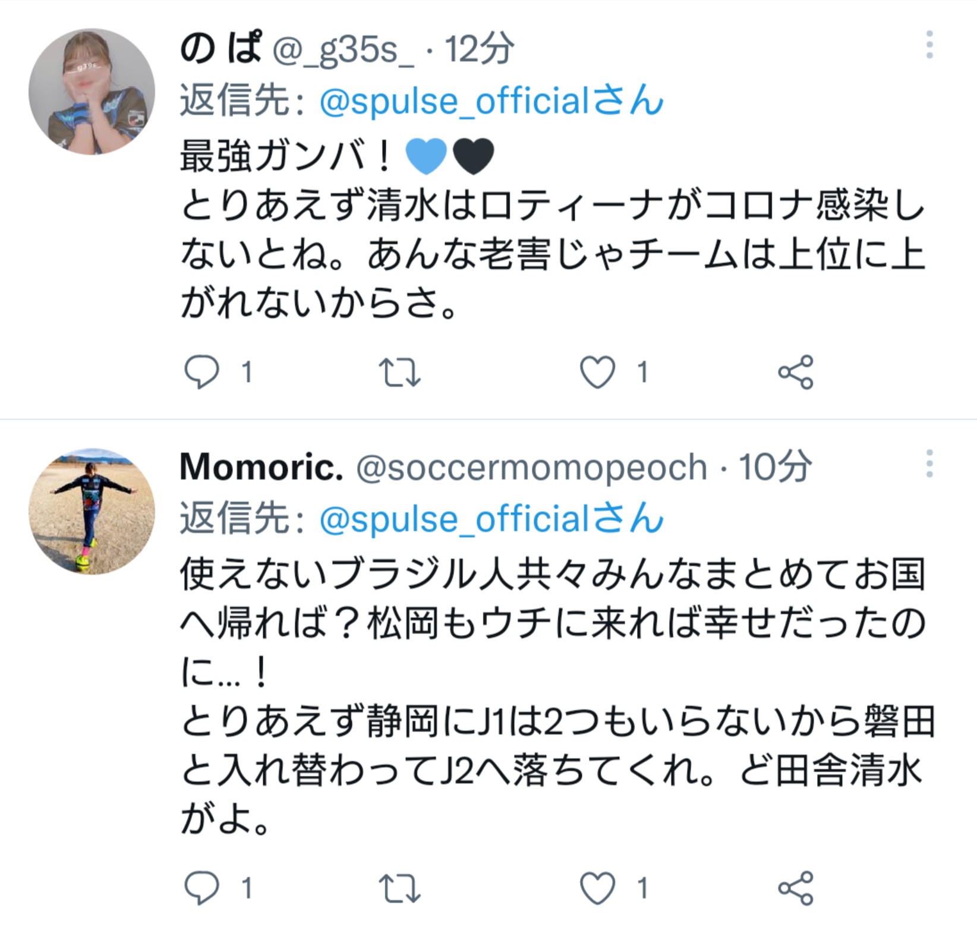This screenshot has width=977, height=930.
Task: Reply to のぱ's tweet
Action: pyautogui.click(x=202, y=373)
